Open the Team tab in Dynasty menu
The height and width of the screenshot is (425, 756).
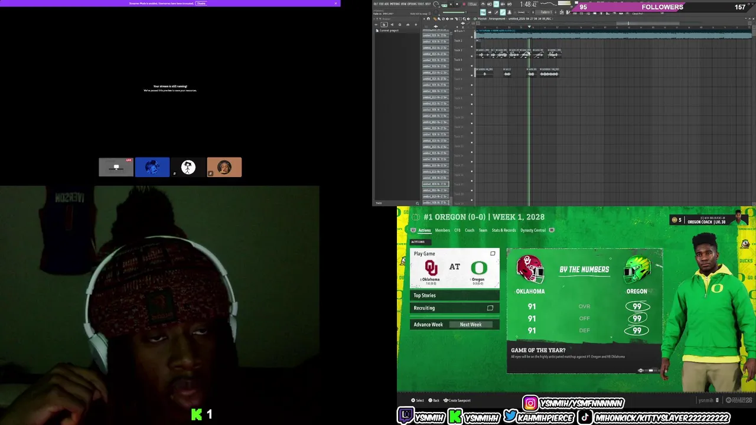483,230
